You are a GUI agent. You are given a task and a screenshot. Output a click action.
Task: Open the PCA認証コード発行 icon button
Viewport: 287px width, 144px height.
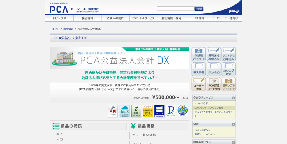(x=214, y=84)
